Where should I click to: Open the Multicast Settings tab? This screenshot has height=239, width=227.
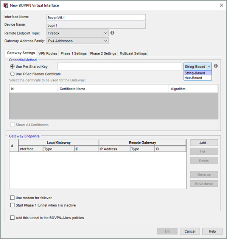tap(133, 53)
